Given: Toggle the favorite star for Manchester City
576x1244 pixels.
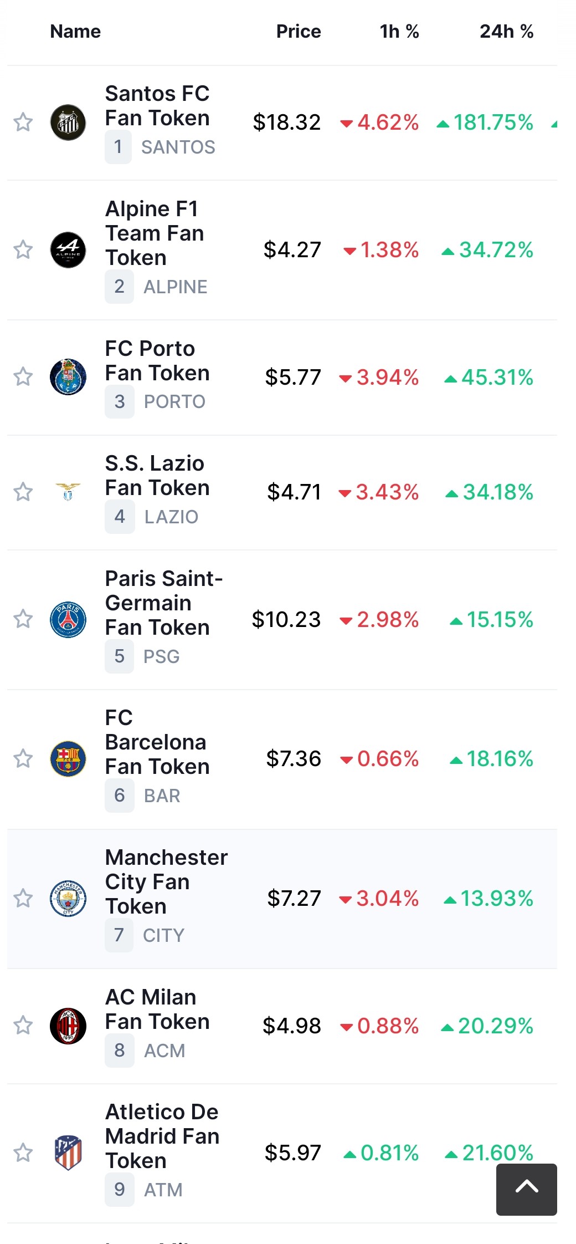Looking at the screenshot, I should tap(23, 898).
